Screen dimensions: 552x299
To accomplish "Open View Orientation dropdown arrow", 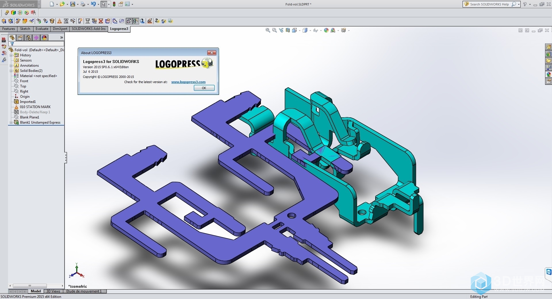I will tap(300, 30).
